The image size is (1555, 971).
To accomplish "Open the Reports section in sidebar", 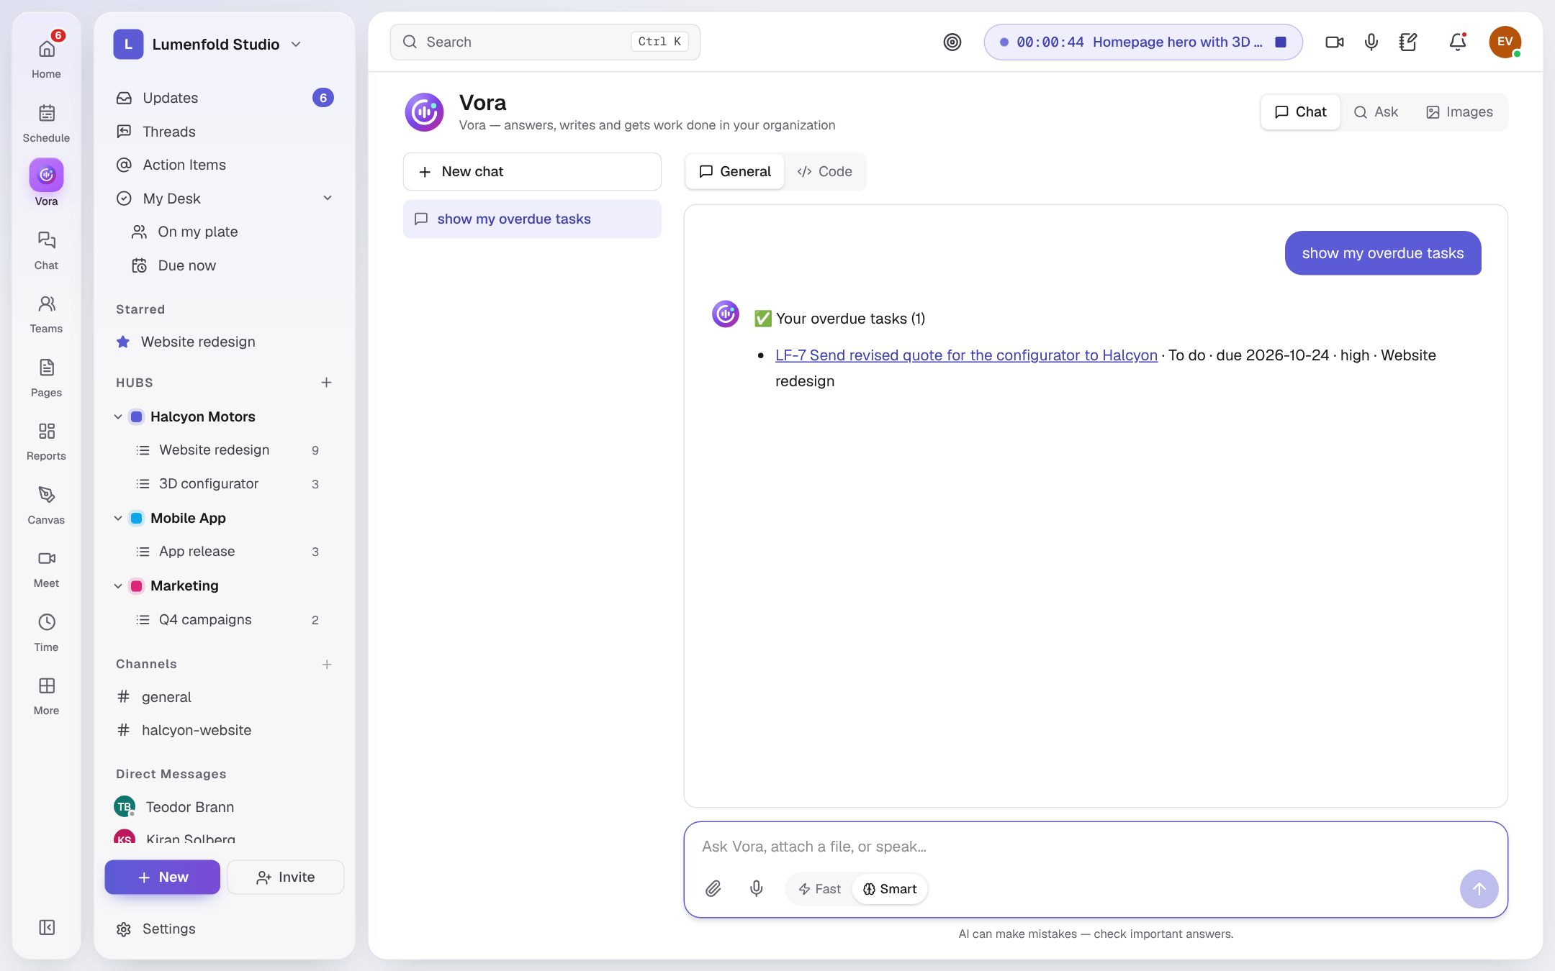I will 46,441.
